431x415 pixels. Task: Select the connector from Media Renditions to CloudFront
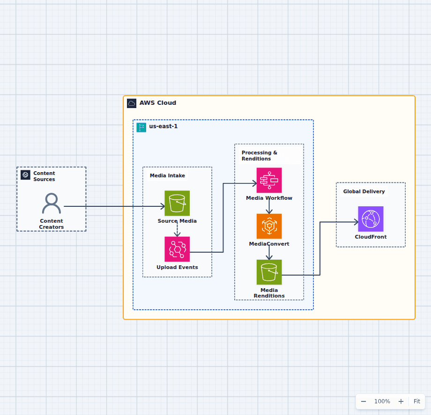click(320, 248)
